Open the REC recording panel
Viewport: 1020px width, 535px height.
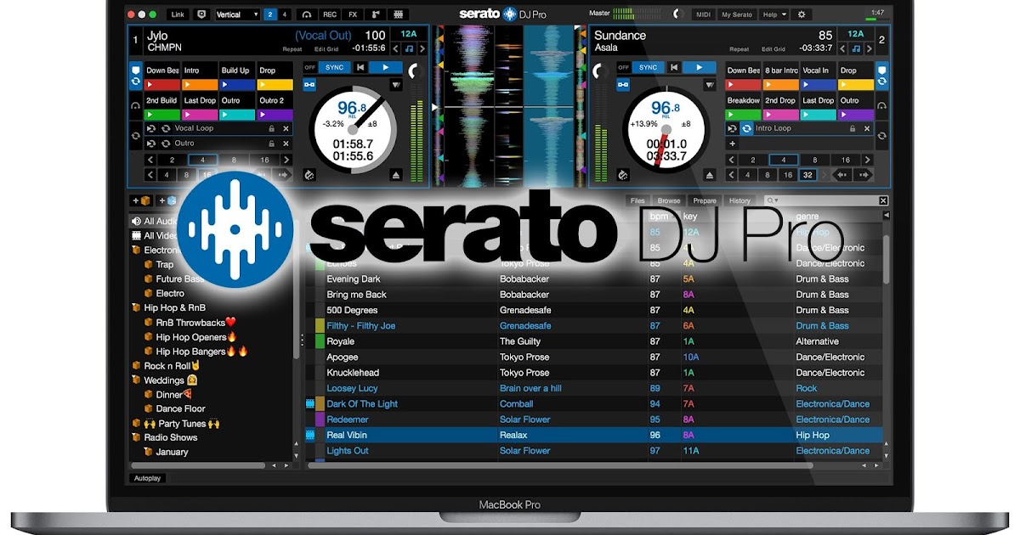click(331, 14)
